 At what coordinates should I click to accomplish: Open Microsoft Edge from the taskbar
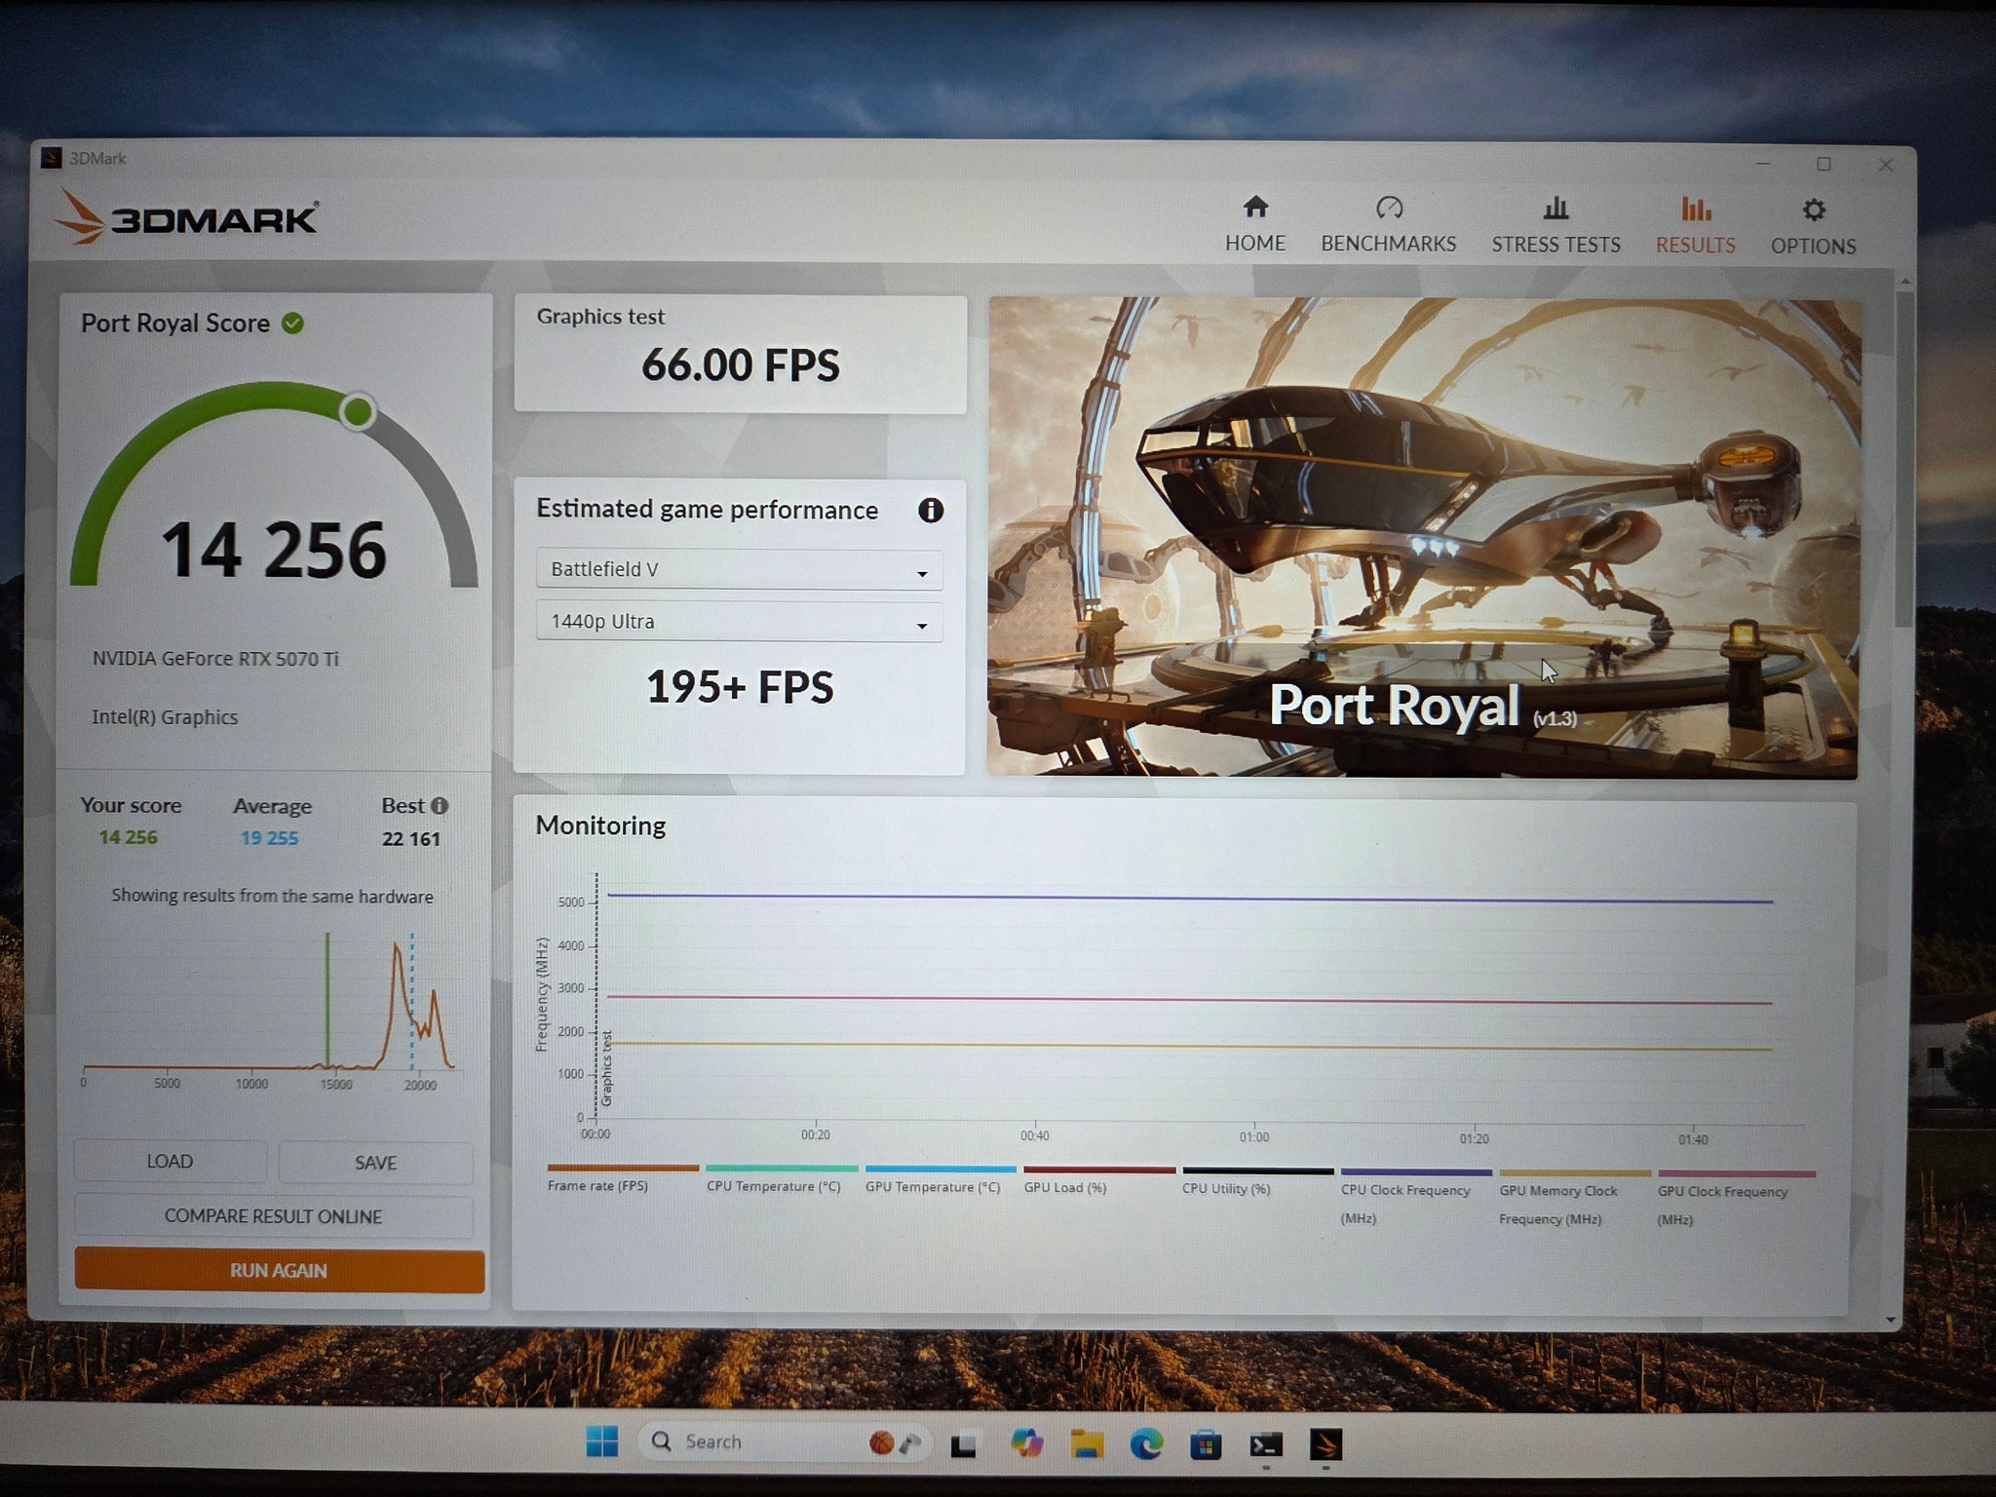click(x=1146, y=1443)
